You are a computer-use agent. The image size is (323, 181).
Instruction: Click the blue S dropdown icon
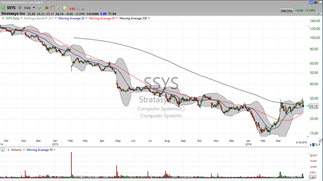[311, 2]
